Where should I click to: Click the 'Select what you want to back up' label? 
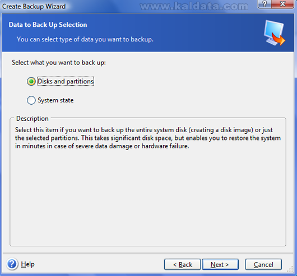pyautogui.click(x=59, y=63)
